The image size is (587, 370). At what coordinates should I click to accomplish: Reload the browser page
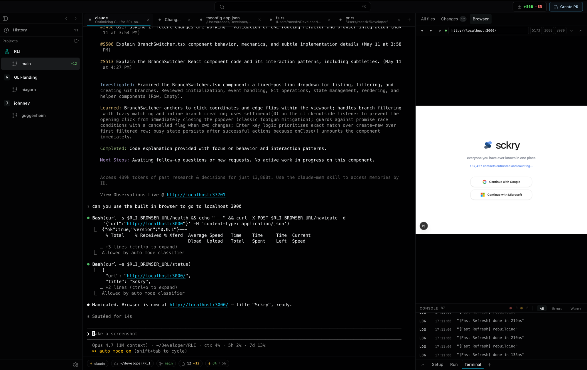(440, 31)
